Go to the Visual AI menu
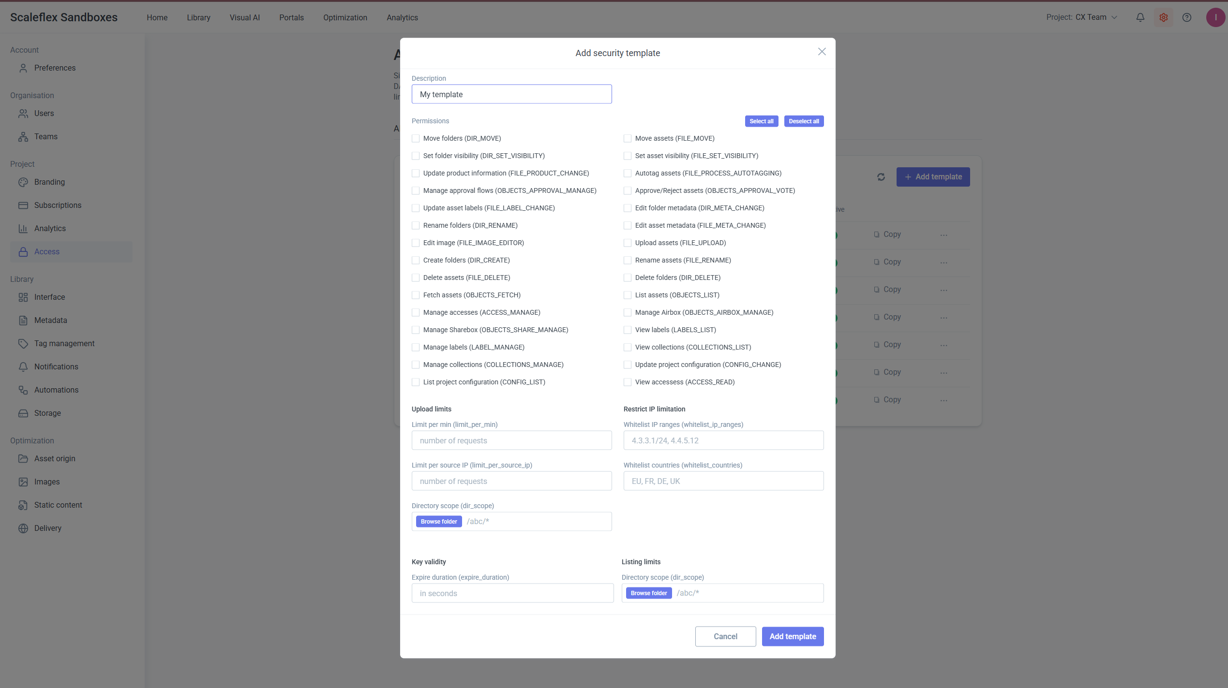 (244, 17)
